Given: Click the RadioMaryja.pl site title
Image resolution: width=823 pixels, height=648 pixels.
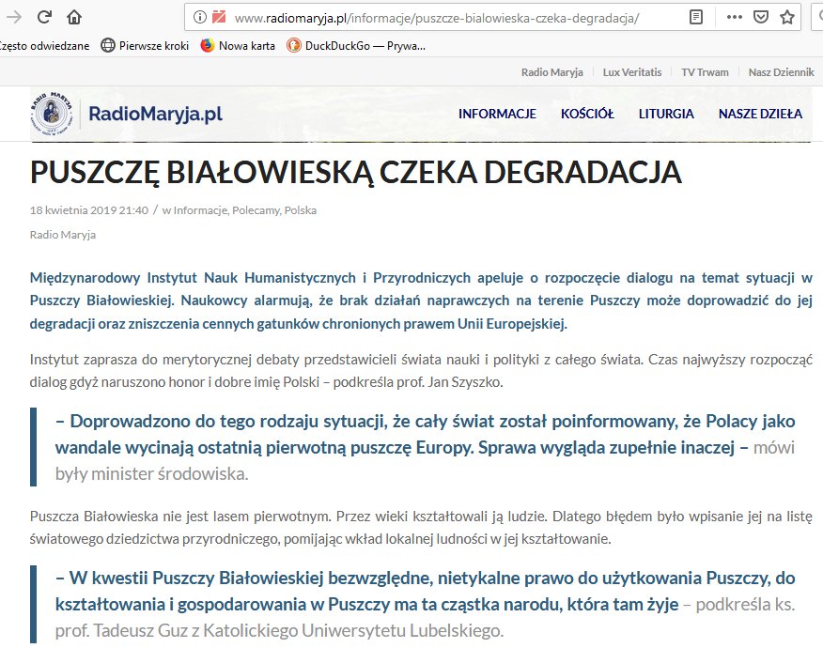Looking at the screenshot, I should [x=155, y=114].
